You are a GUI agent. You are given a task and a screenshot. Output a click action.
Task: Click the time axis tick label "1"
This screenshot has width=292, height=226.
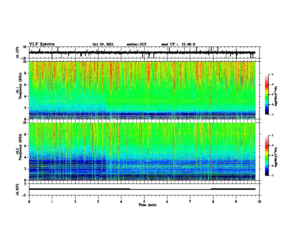[52, 202]
